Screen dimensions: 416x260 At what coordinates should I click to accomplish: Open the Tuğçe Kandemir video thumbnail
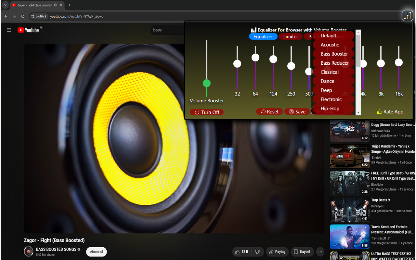[x=350, y=156]
